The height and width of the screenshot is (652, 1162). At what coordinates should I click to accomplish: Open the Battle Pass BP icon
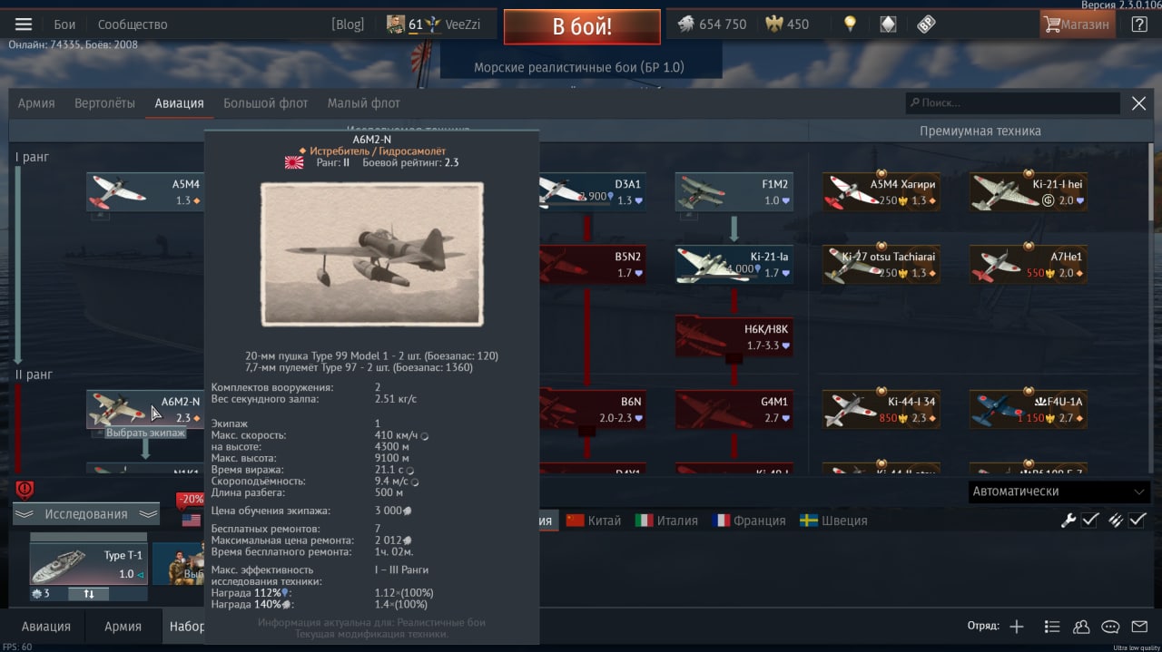tap(926, 24)
